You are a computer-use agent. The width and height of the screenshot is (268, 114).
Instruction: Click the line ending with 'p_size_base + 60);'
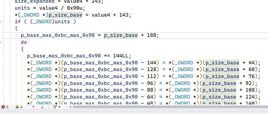(143, 70)
